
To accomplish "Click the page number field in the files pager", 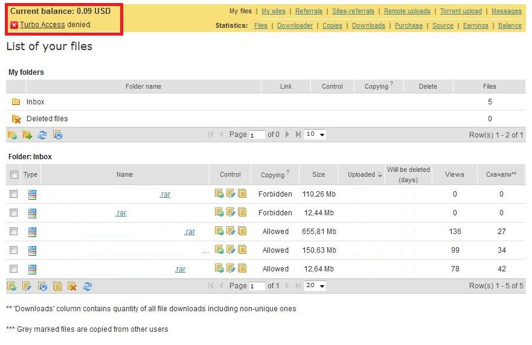I will (257, 286).
